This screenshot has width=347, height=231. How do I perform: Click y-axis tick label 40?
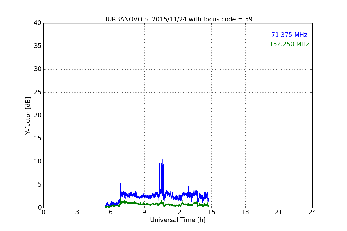click(38, 23)
